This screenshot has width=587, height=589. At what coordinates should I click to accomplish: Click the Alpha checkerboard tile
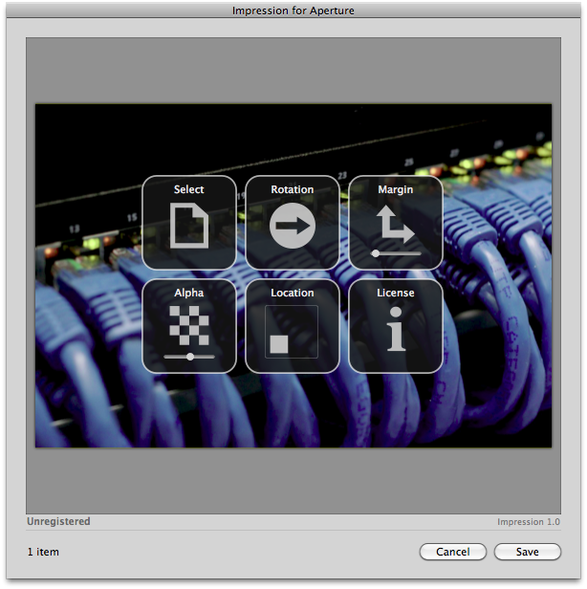tap(189, 326)
